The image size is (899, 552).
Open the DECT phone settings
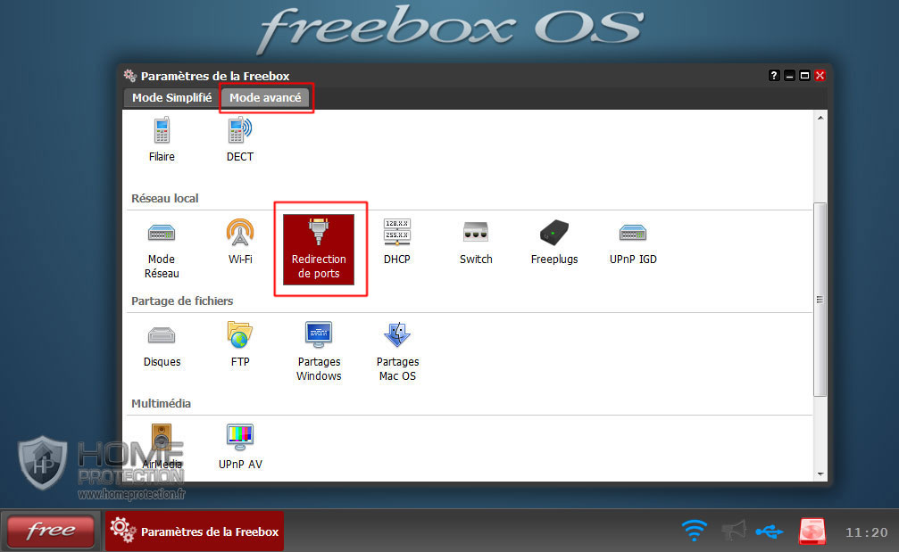pyautogui.click(x=239, y=140)
